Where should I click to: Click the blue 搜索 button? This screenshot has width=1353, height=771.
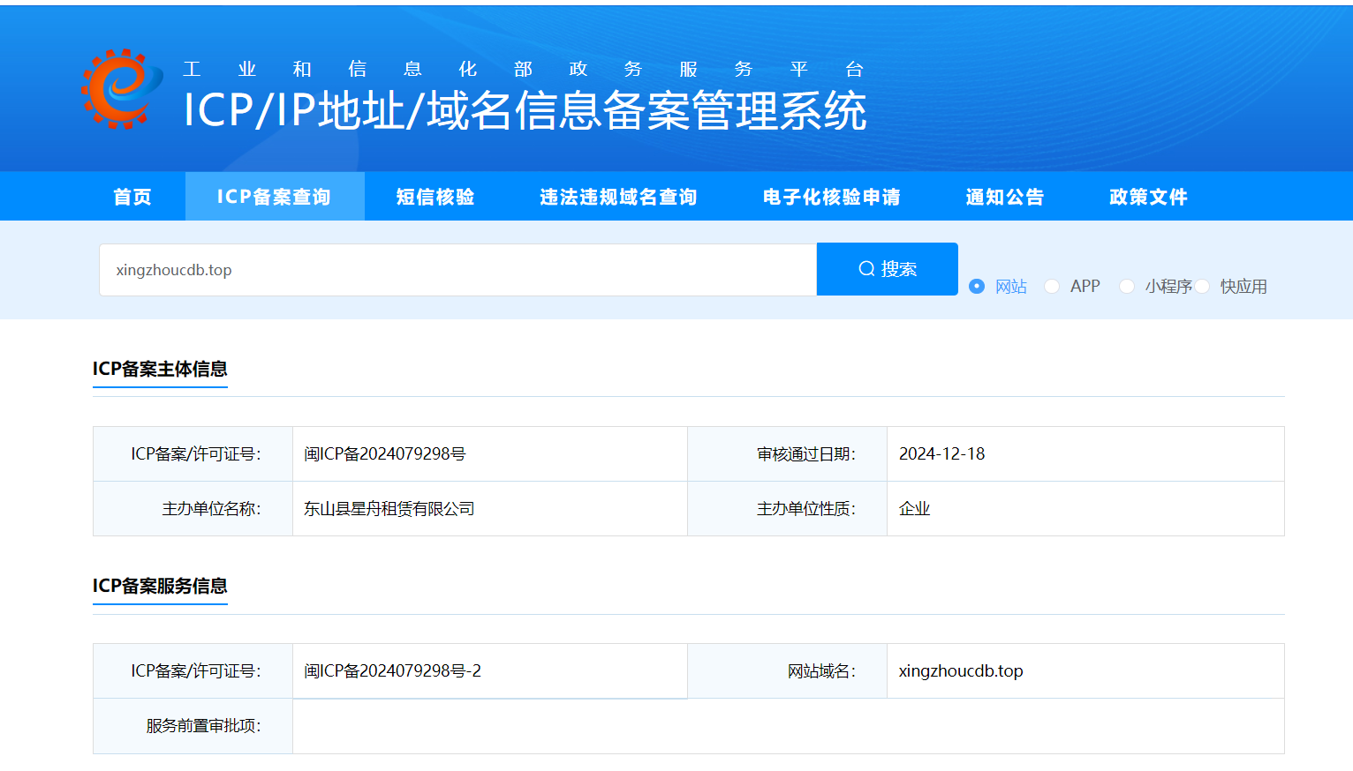(x=888, y=269)
